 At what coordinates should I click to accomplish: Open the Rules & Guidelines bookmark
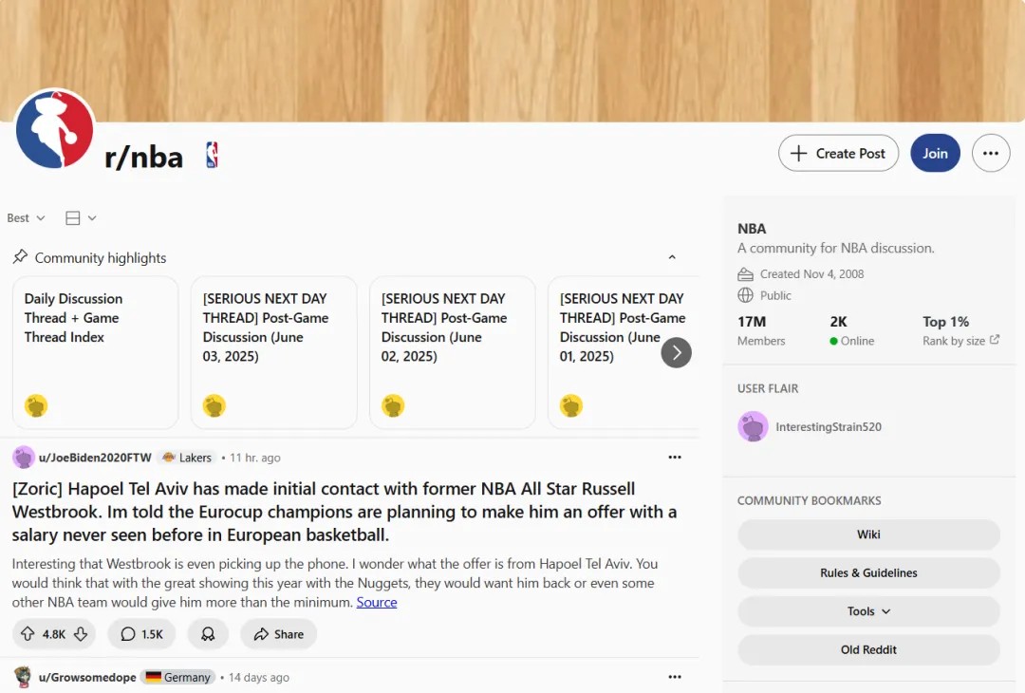[x=868, y=572]
